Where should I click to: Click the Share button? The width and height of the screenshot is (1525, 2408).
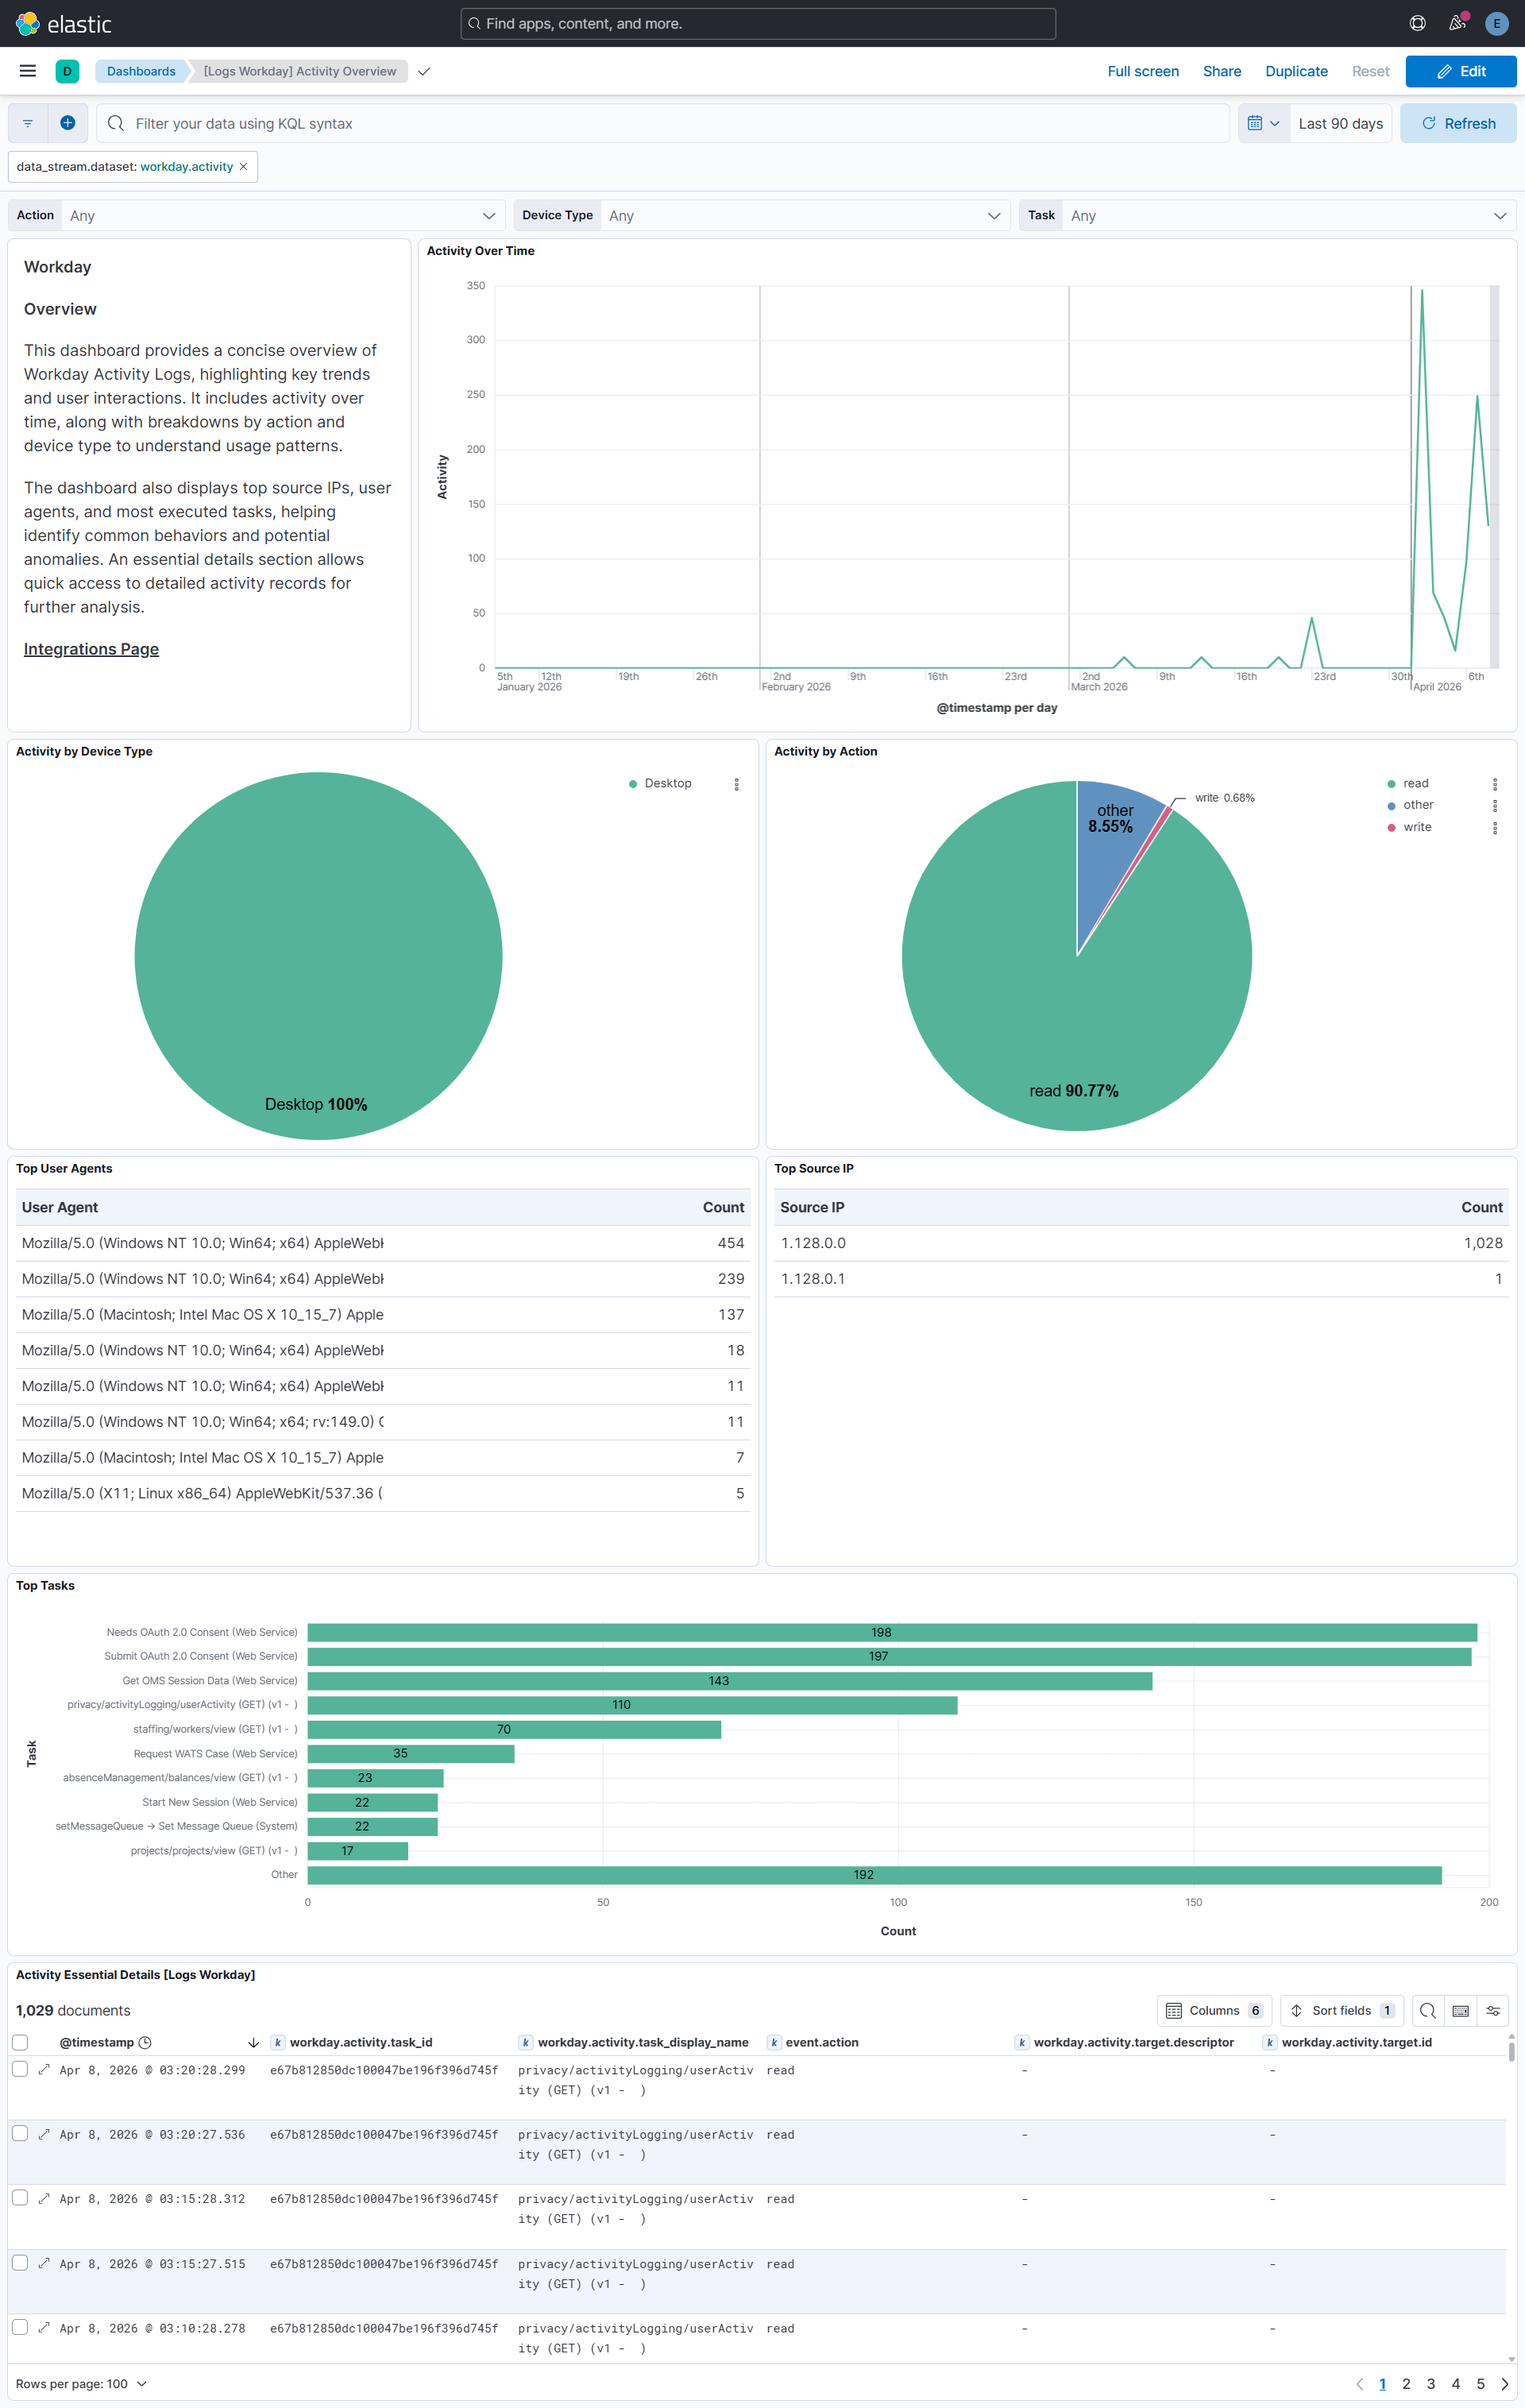(x=1222, y=71)
